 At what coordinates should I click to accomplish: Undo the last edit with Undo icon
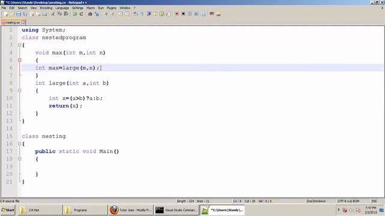[75, 14]
